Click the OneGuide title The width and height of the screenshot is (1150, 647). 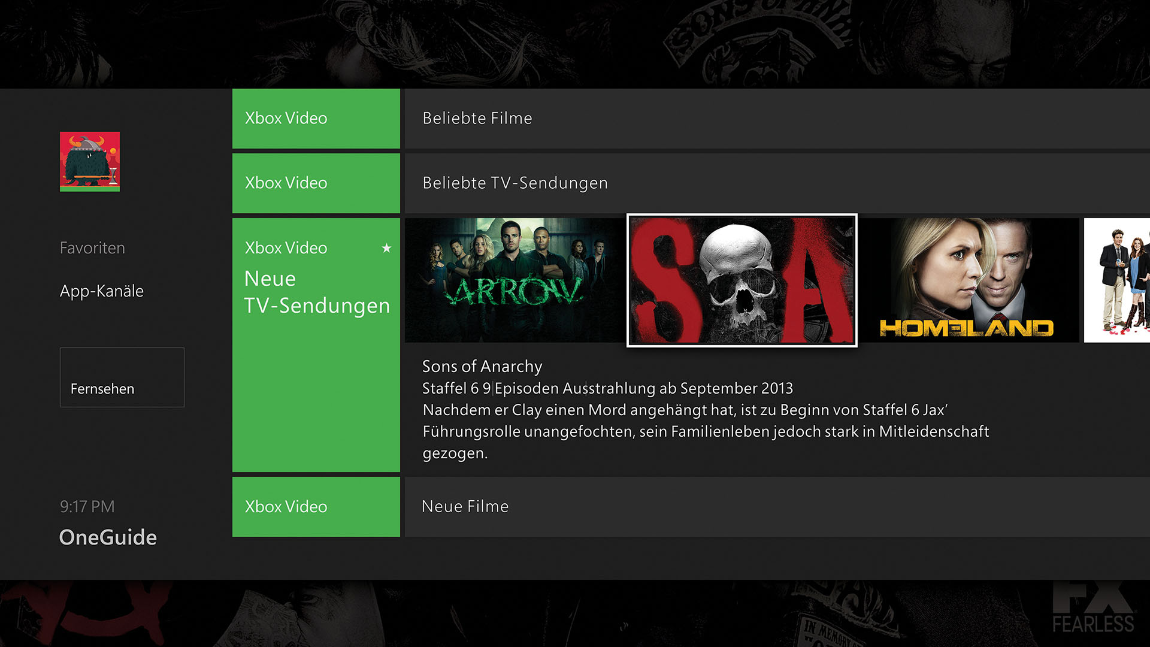[108, 537]
